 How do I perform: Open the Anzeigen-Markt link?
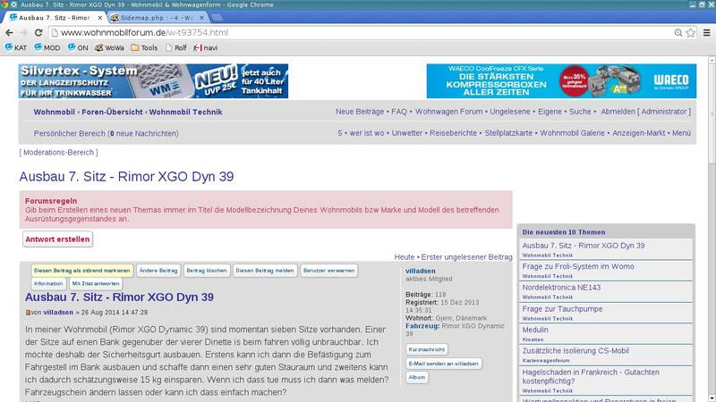coord(638,133)
